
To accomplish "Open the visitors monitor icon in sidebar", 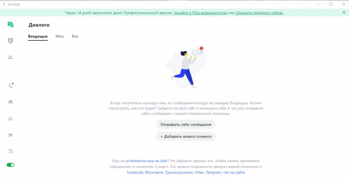I will [x=10, y=41].
